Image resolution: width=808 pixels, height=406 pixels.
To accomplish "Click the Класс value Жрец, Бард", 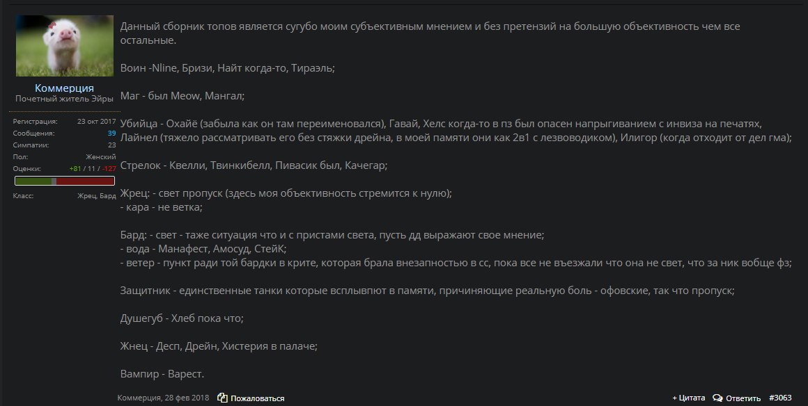I will tap(96, 195).
